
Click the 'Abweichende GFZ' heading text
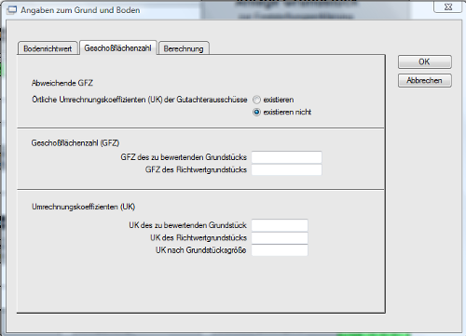(62, 83)
